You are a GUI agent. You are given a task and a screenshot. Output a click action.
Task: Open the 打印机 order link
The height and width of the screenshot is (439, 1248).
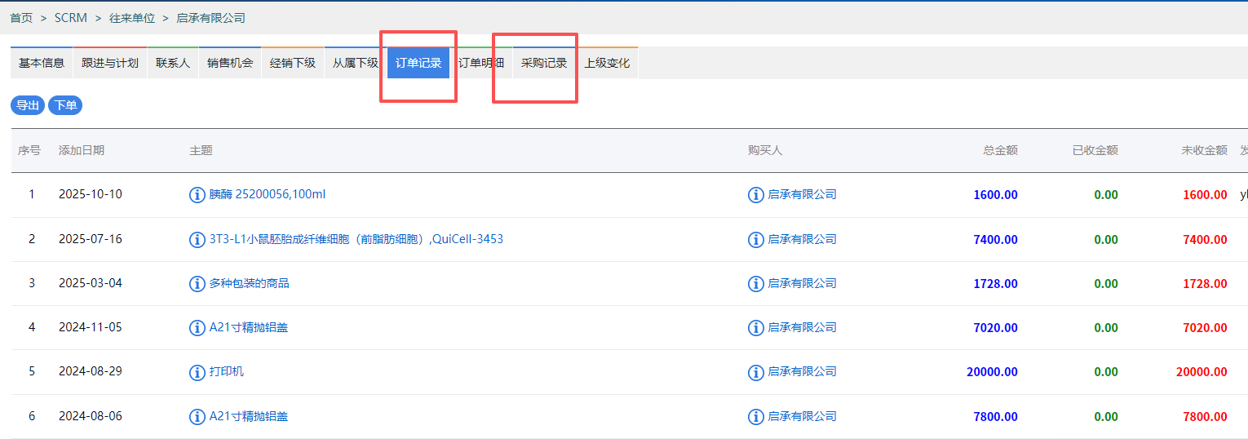[227, 372]
